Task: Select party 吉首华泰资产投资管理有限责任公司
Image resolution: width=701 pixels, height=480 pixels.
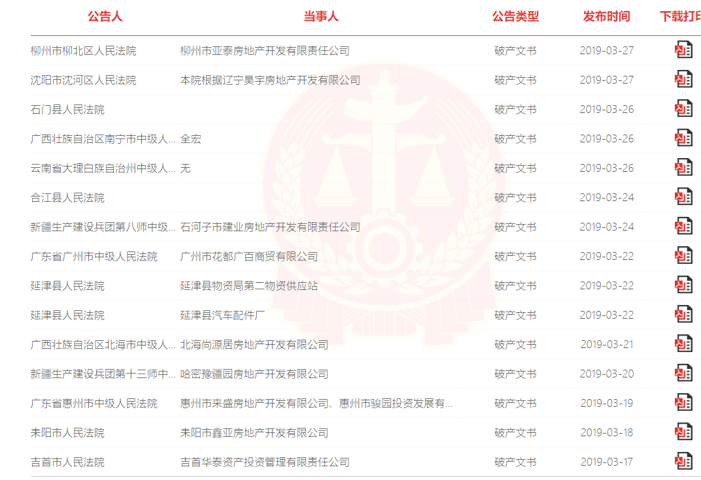Action: (265, 462)
